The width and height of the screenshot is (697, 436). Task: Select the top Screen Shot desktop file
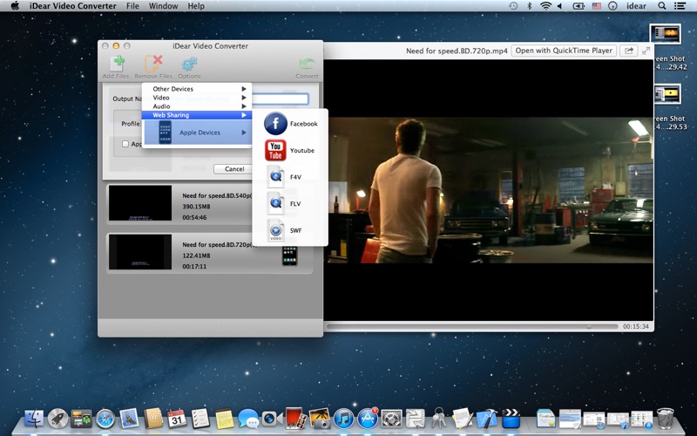click(x=666, y=34)
